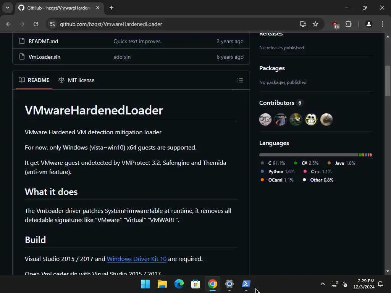Screen dimensions: 391x293
Task: Click 'No packages published' text
Action: [x=283, y=82]
